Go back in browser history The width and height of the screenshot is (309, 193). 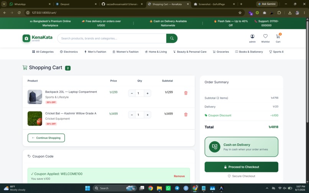5,13
